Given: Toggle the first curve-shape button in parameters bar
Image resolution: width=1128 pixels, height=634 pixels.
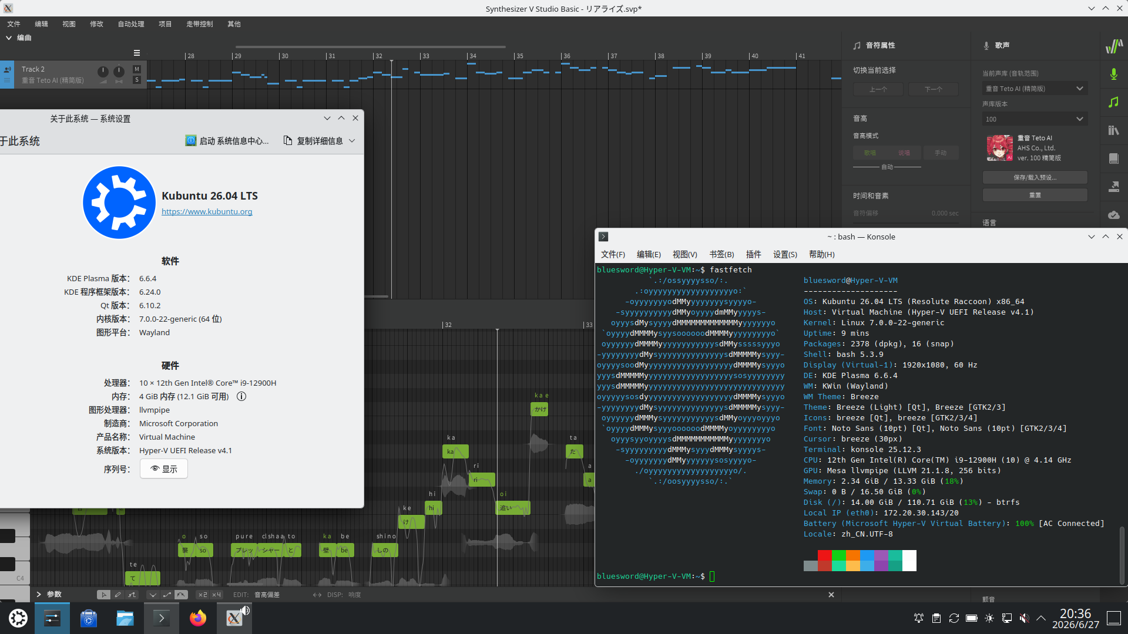Looking at the screenshot, I should point(153,595).
